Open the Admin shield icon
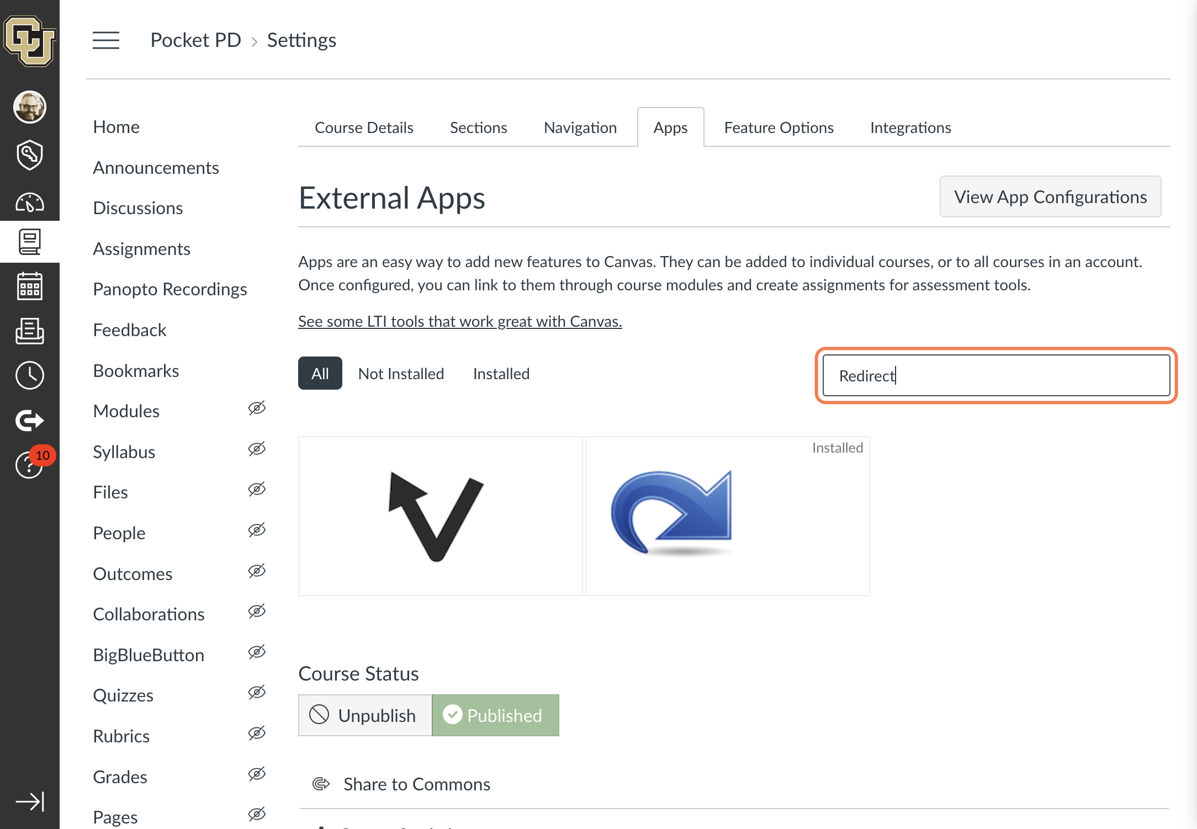This screenshot has height=829, width=1197. coord(29,155)
